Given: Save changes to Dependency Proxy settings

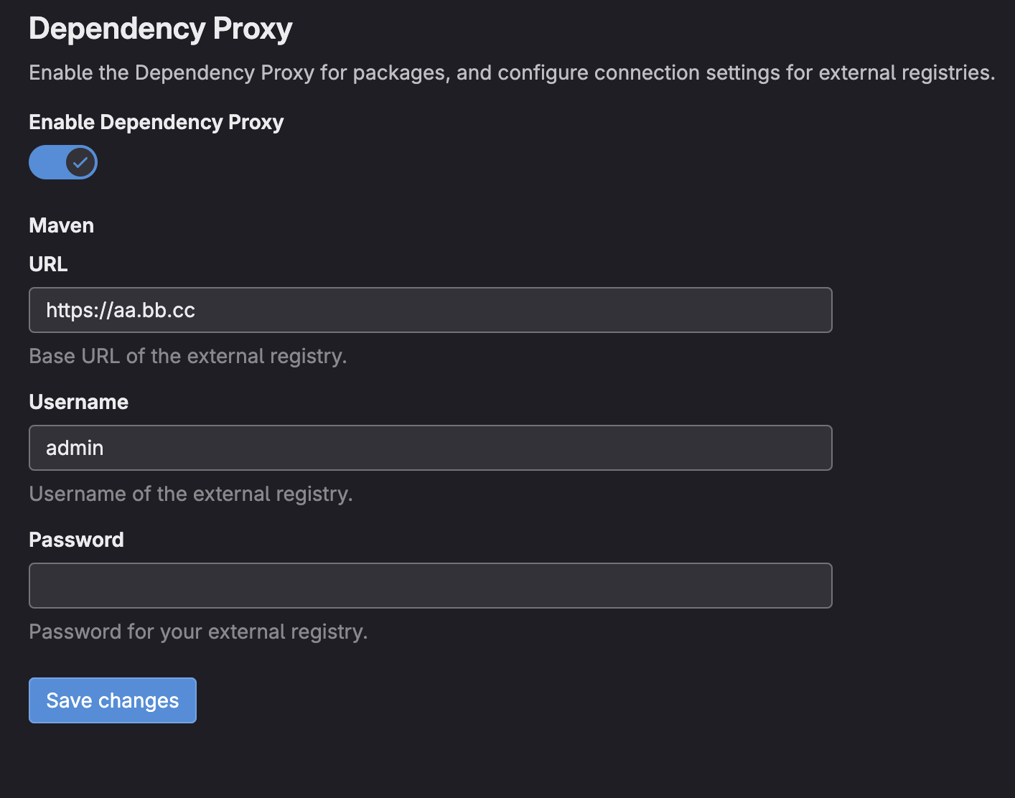Looking at the screenshot, I should click(113, 700).
